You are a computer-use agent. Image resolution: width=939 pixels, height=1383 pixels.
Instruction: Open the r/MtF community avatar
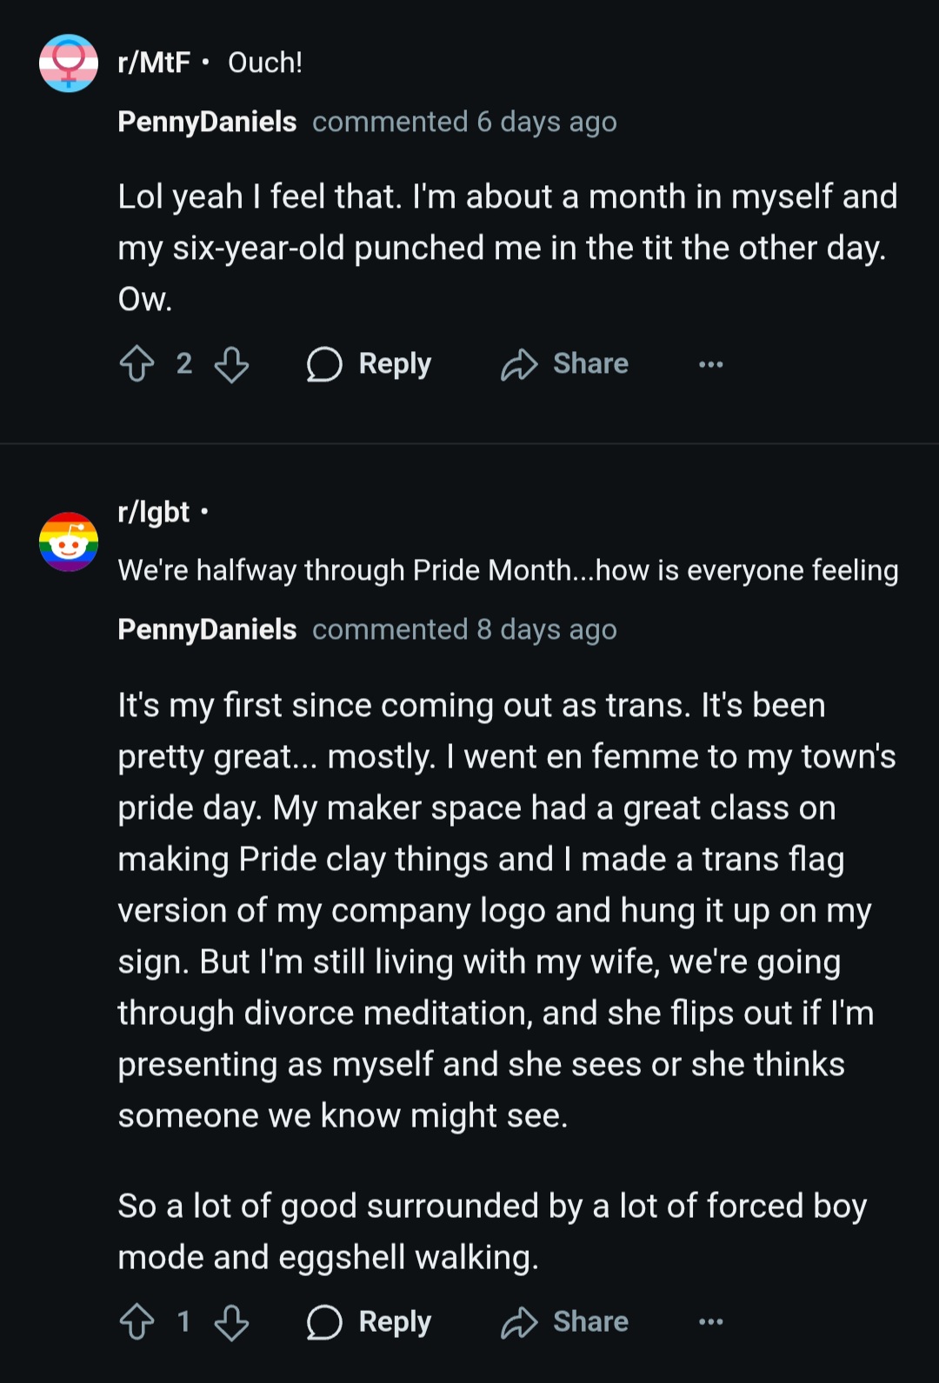pyautogui.click(x=69, y=63)
